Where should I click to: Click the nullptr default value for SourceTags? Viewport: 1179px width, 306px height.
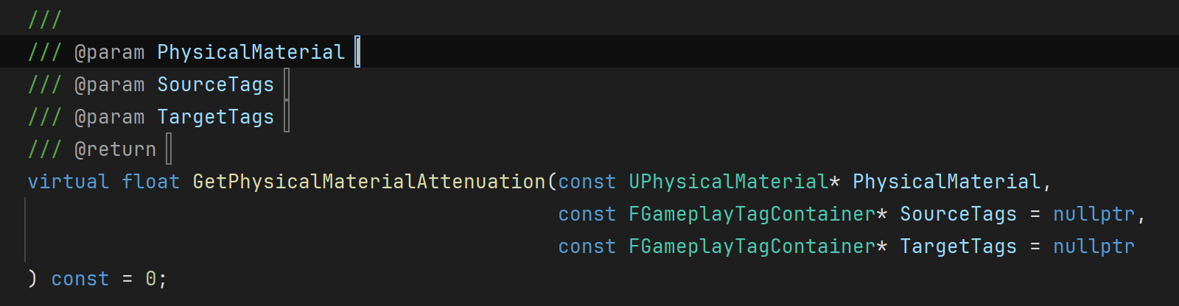[x=1094, y=214]
